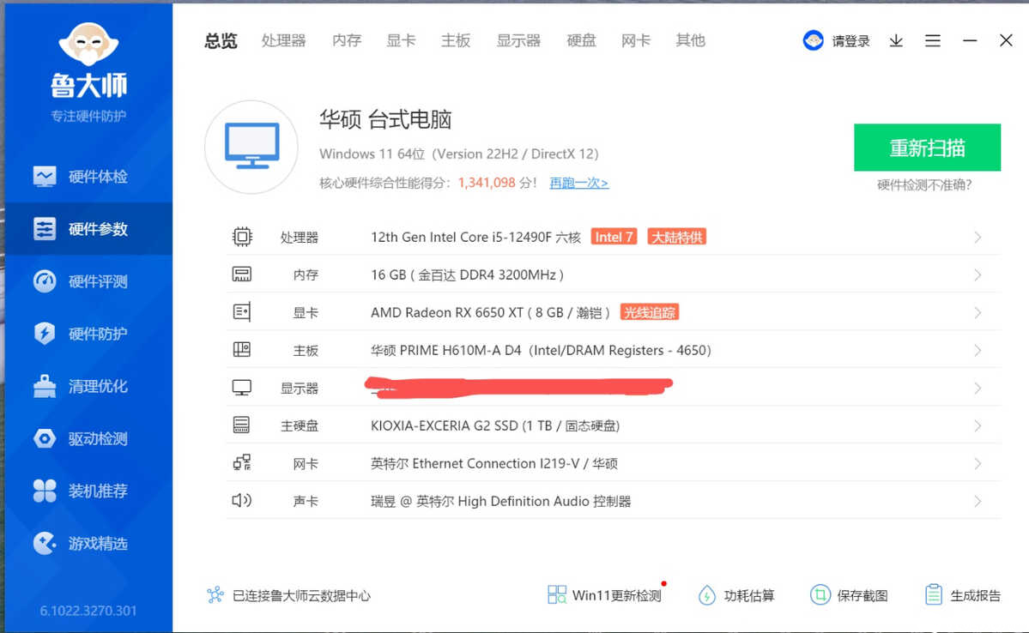The width and height of the screenshot is (1029, 633).
Task: Open 硬件防护 protection section
Action: point(88,334)
